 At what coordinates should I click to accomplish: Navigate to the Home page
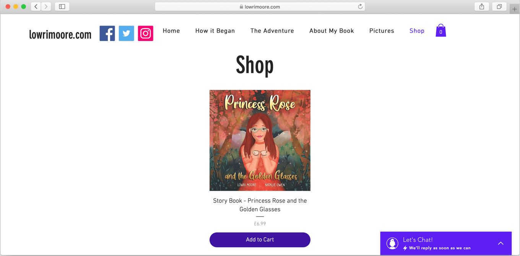coord(171,31)
